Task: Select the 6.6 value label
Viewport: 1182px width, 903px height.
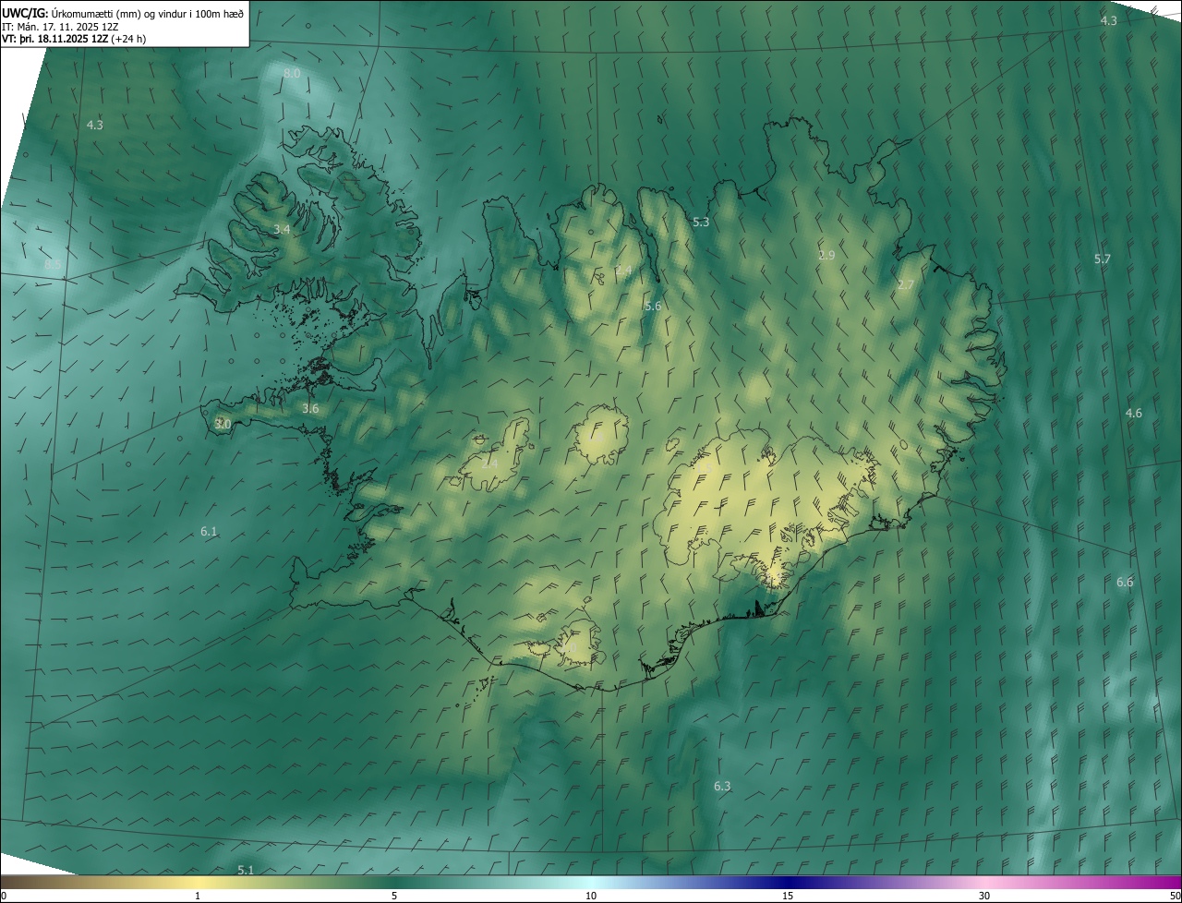Action: coord(1125,582)
